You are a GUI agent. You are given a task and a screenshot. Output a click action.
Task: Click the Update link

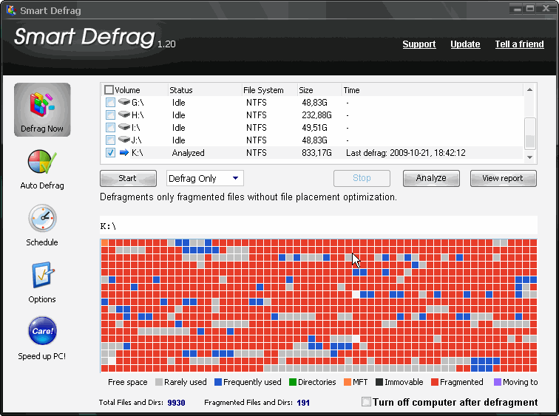coord(465,44)
